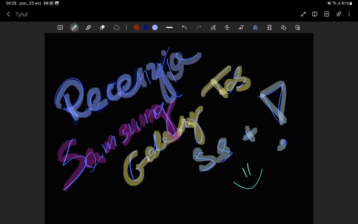Image resolution: width=358 pixels, height=224 pixels.
Task: Tap the Gmail notification icon
Action: 46,3
